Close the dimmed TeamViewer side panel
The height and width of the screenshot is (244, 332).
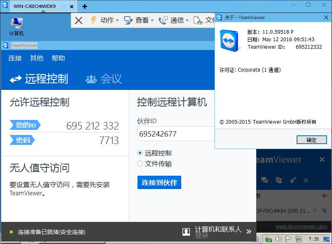322,159
